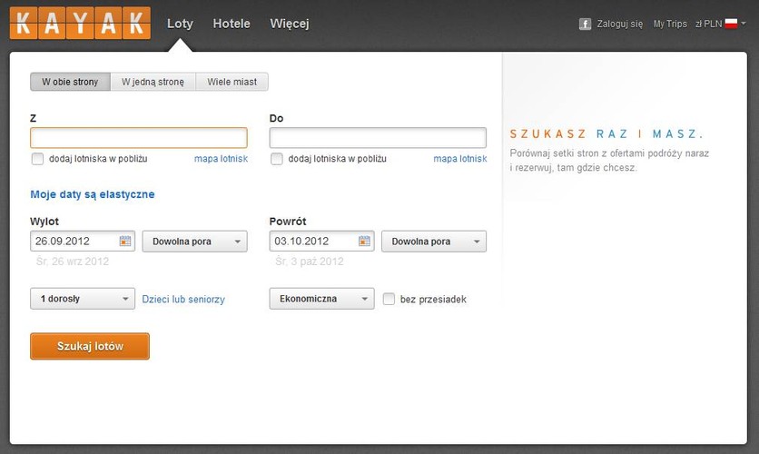Screen dimensions: 759x454
Task: Expand return 'Dowolna pora' time dropdown
Action: coord(434,242)
